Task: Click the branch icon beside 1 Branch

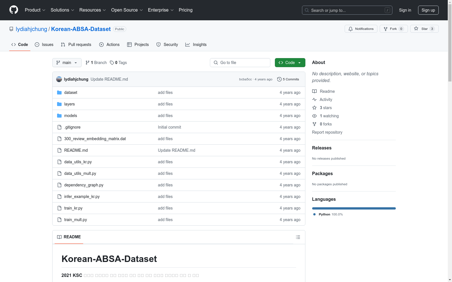Action: pos(88,63)
